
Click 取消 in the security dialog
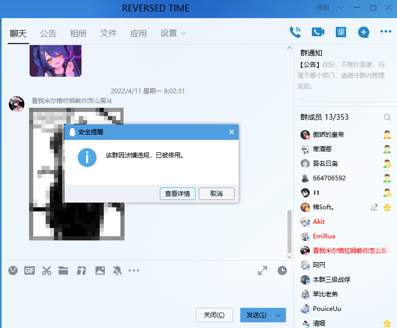point(216,194)
